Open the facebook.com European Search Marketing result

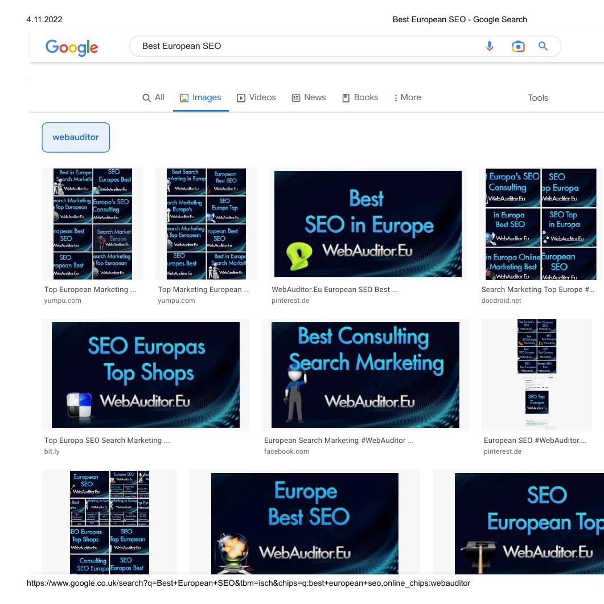365,374
